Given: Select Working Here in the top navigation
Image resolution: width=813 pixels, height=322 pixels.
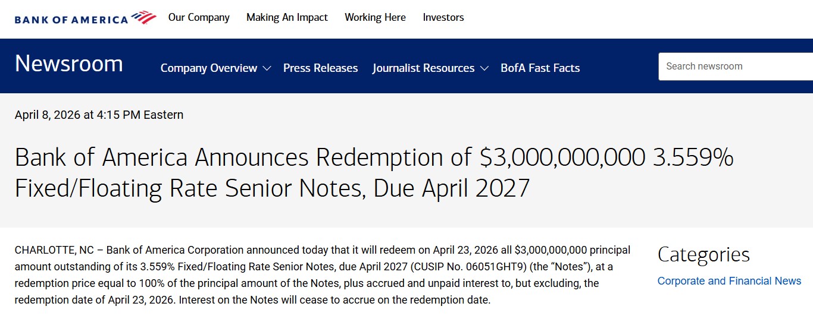Looking at the screenshot, I should pos(375,17).
